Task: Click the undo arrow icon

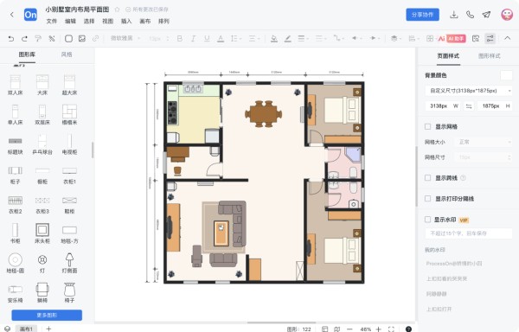Action: click(11, 39)
